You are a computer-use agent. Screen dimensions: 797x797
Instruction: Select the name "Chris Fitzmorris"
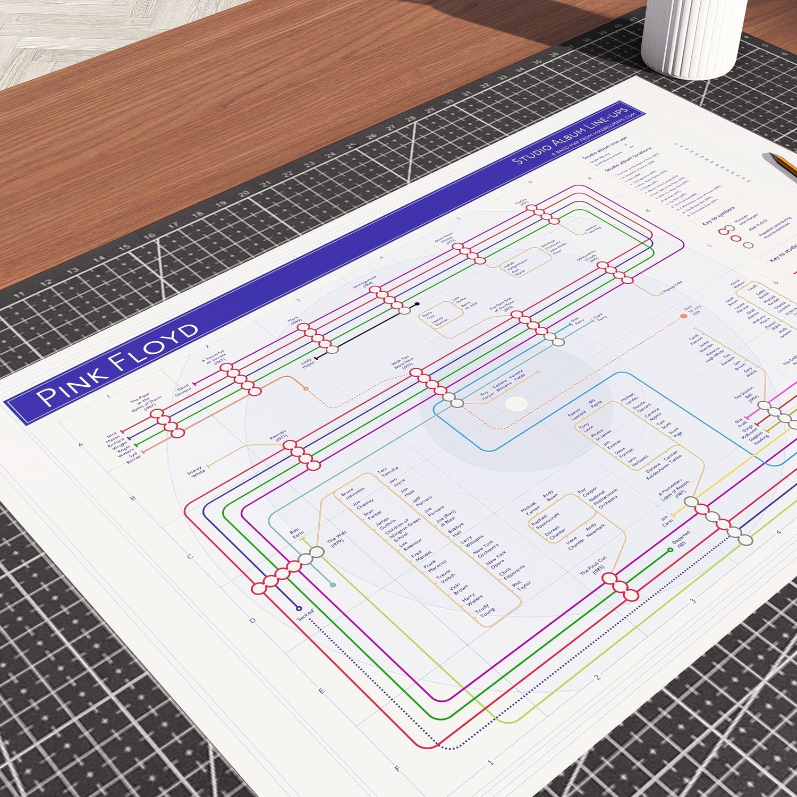(512, 573)
